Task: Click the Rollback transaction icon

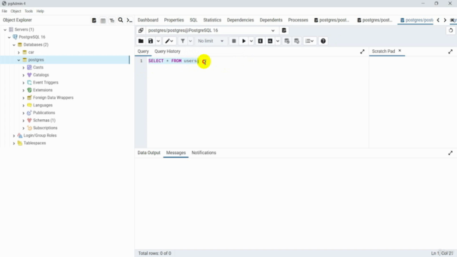Action: [297, 41]
